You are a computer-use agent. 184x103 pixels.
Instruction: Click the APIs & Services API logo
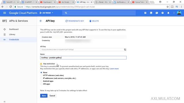(5, 21)
